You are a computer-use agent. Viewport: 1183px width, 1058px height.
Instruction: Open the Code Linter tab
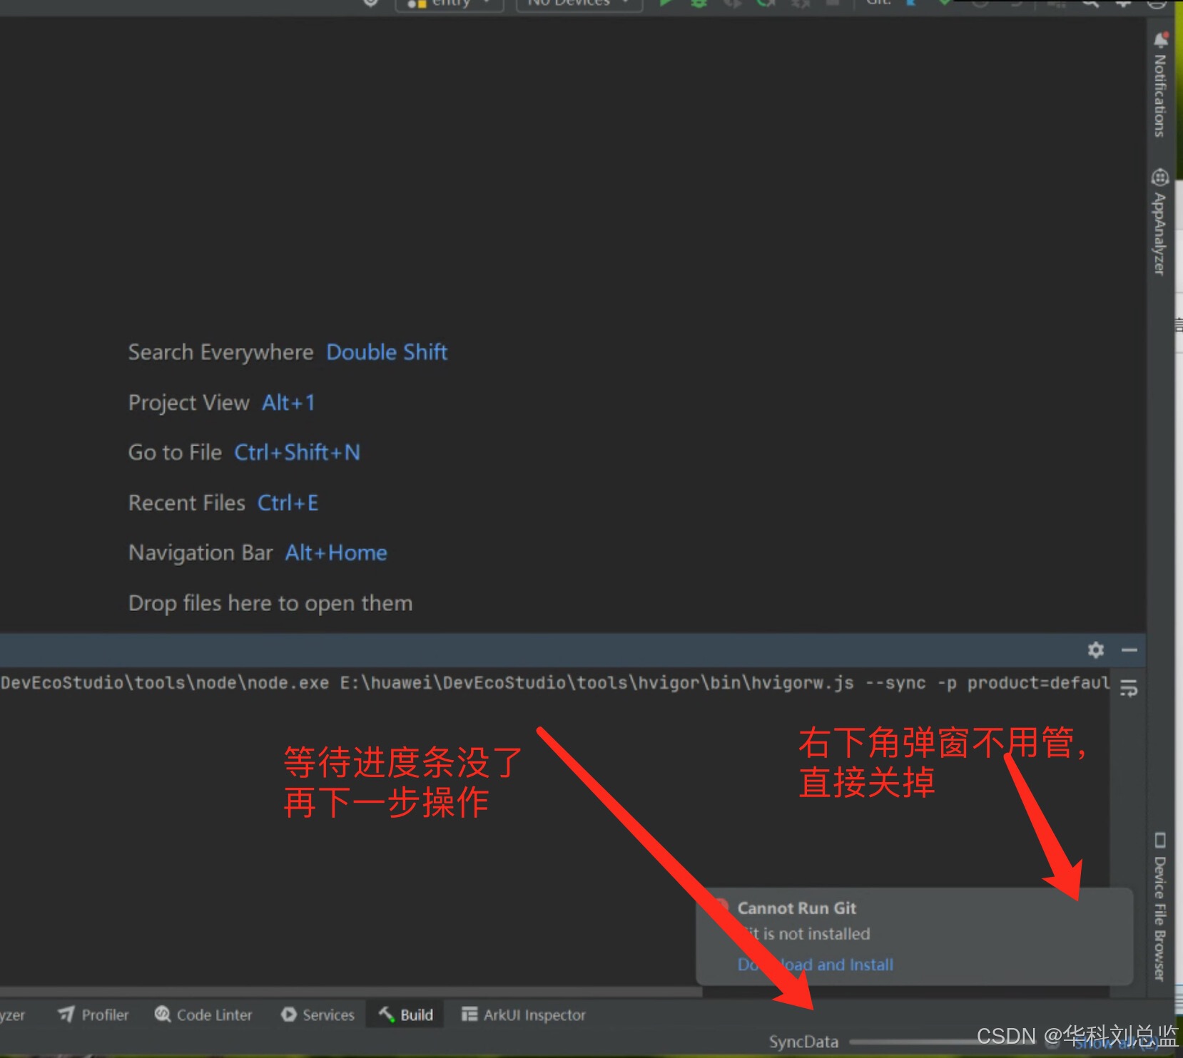[x=203, y=1015]
